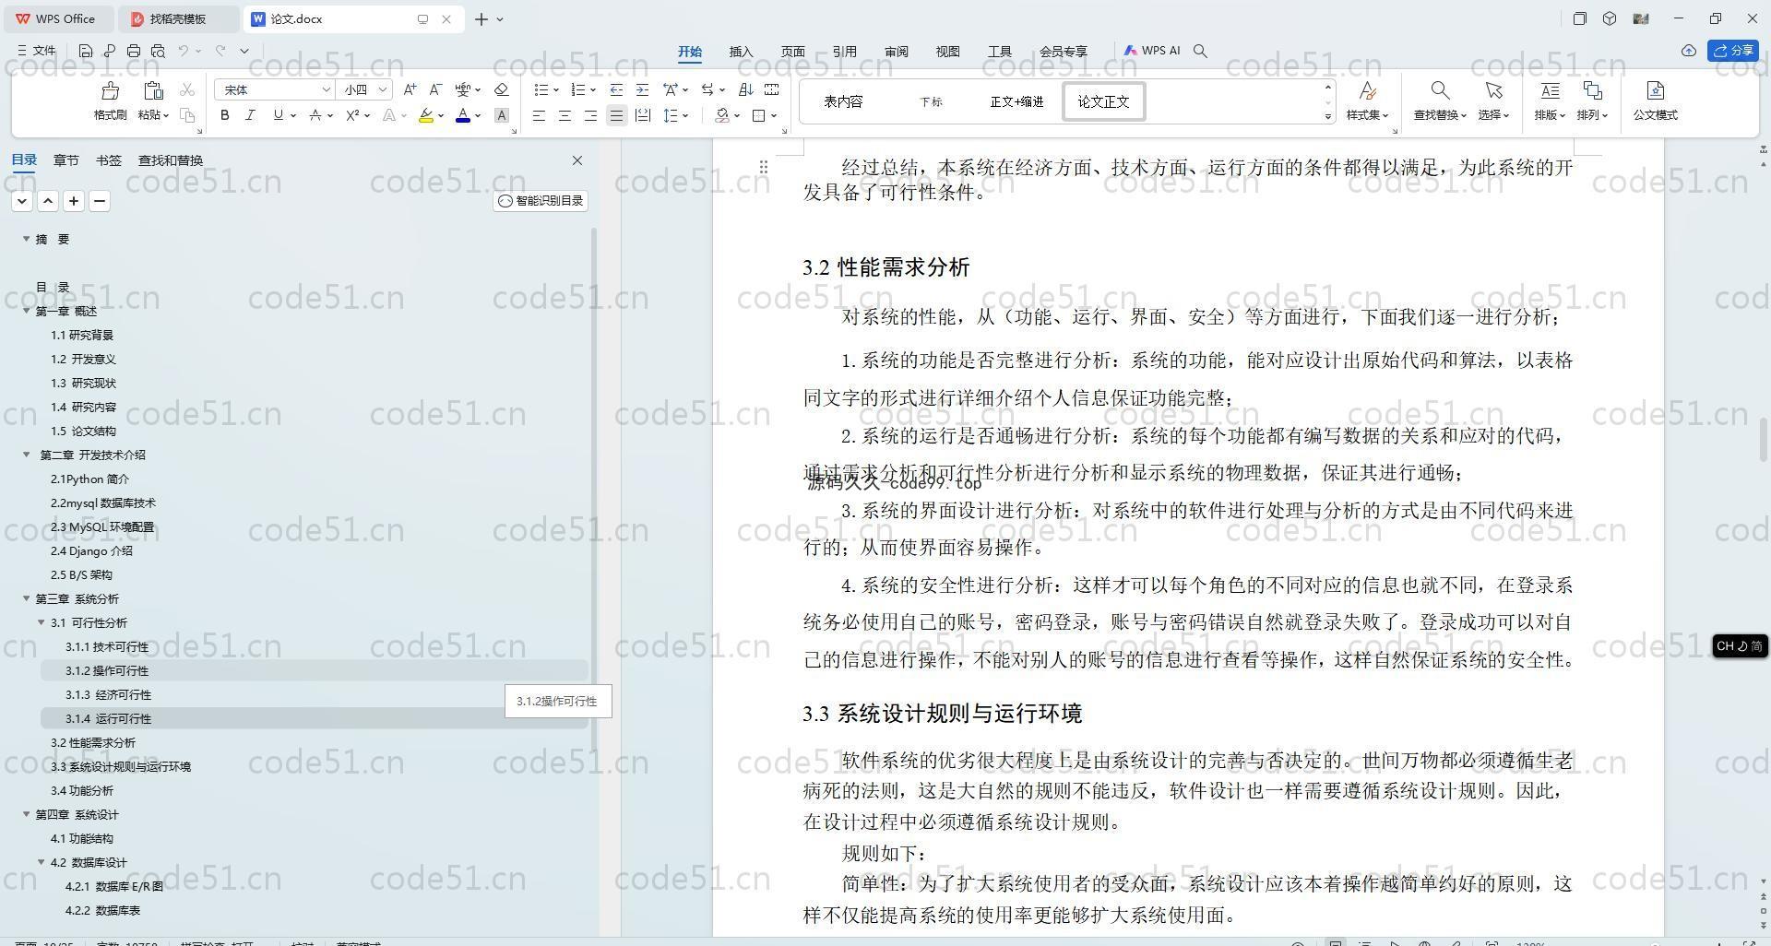Image resolution: width=1771 pixels, height=946 pixels.
Task: Collapse the 4.2 数据库设计 outline node
Action: tap(42, 862)
